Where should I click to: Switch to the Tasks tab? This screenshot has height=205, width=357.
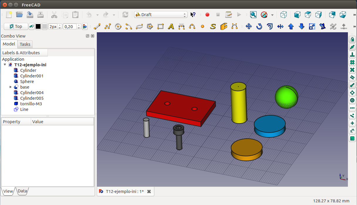tap(25, 44)
